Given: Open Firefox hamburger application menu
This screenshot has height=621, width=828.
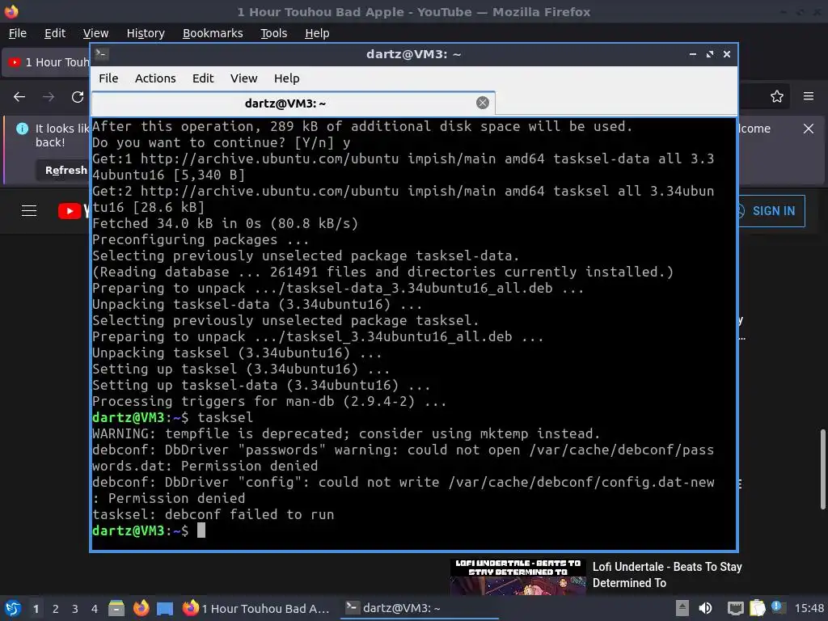Looking at the screenshot, I should point(809,97).
